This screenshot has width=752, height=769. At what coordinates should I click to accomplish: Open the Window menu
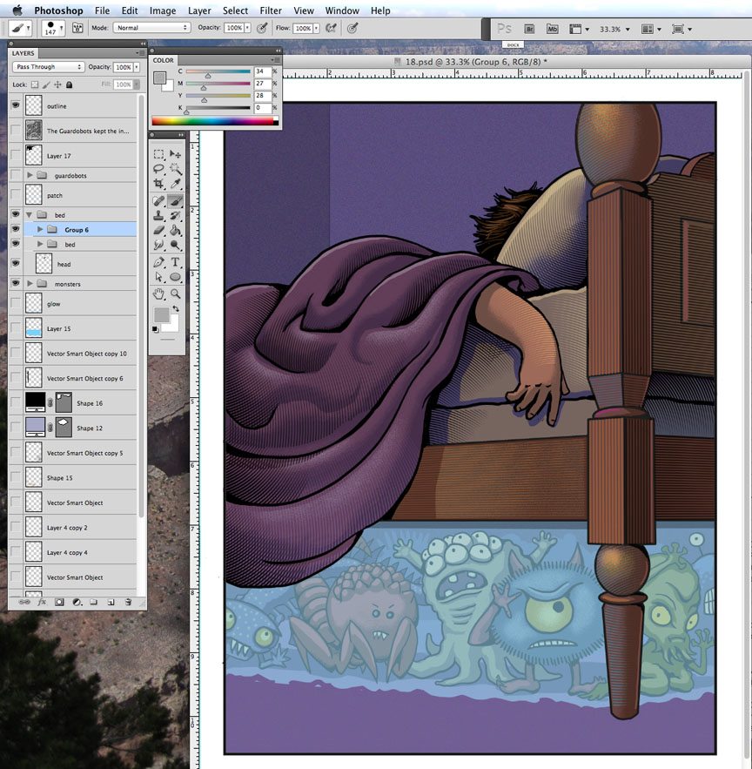coord(342,10)
